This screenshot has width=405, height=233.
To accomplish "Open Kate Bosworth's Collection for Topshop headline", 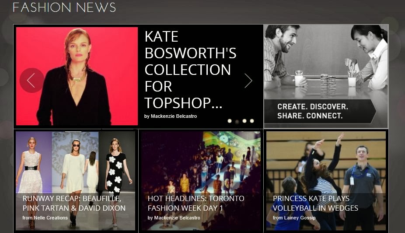I will coord(190,70).
